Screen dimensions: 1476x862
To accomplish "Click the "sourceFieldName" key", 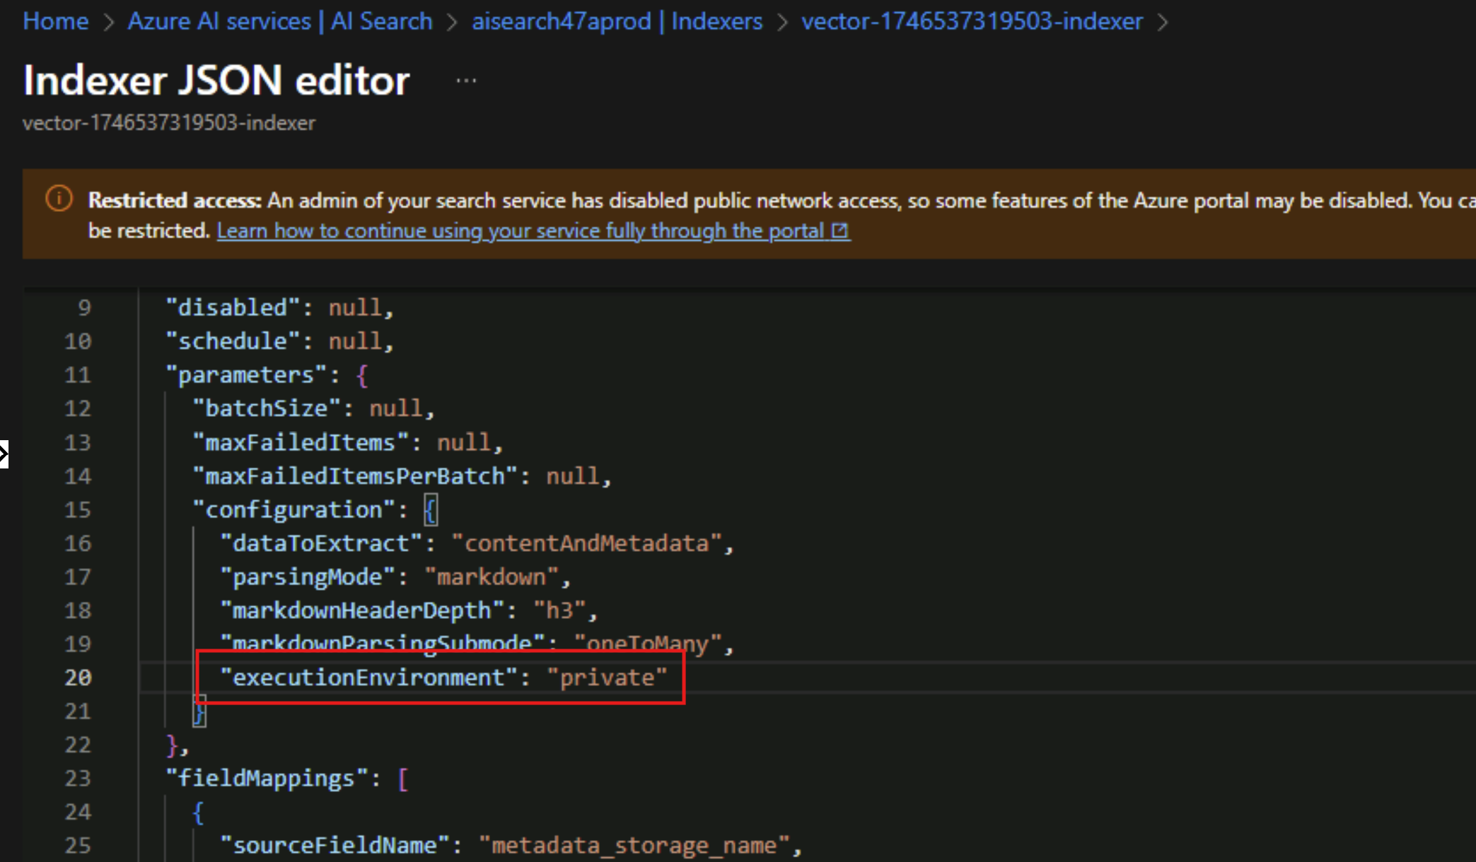I will (334, 846).
